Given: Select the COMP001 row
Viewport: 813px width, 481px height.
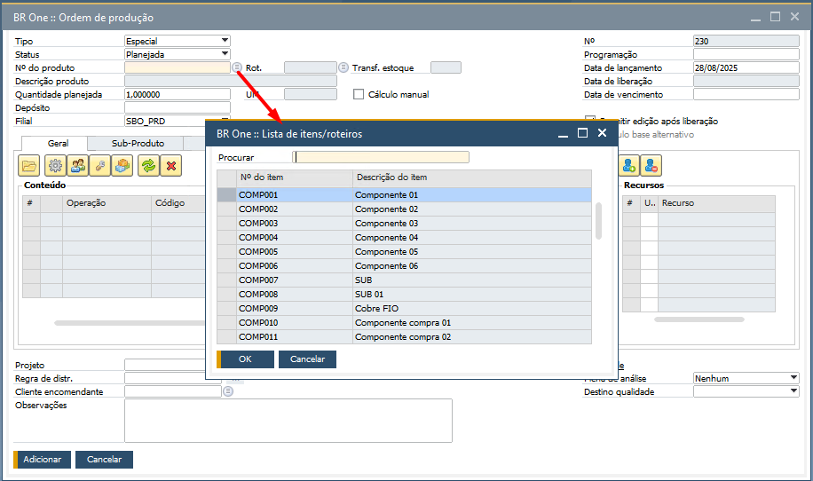Looking at the screenshot, I should [x=405, y=195].
